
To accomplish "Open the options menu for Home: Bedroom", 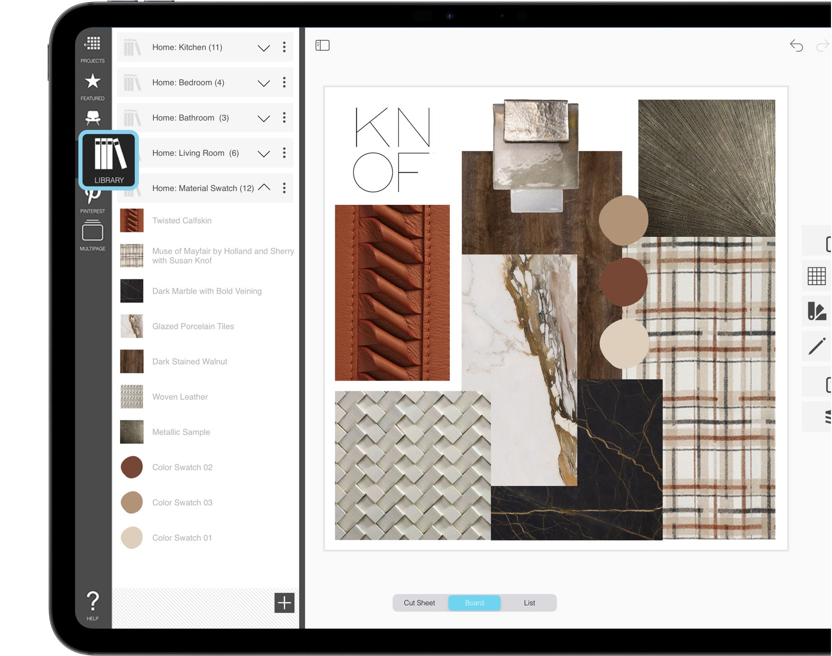I will 284,82.
